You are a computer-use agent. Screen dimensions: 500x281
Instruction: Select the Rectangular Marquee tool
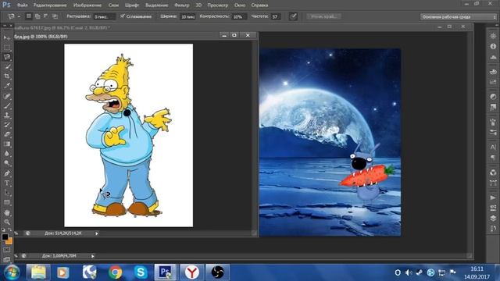pos(7,48)
